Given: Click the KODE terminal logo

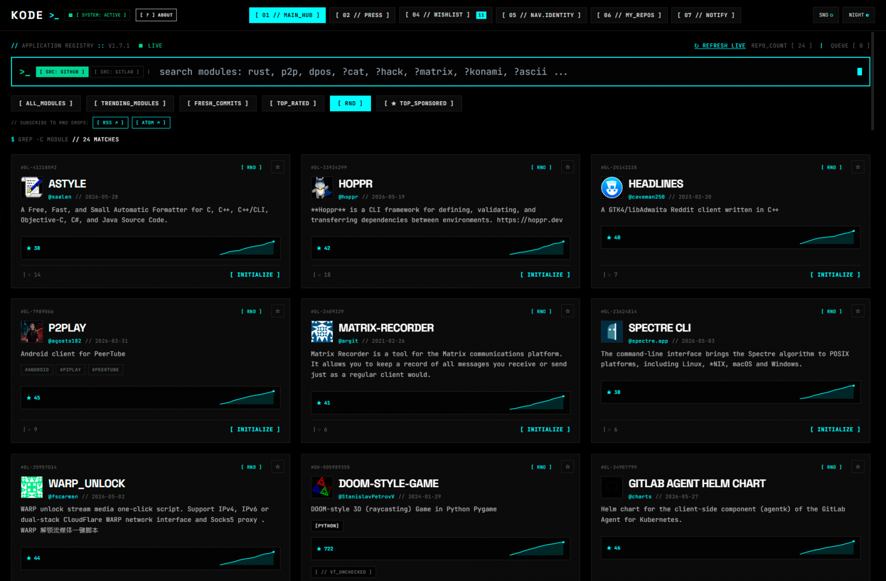Looking at the screenshot, I should [35, 15].
